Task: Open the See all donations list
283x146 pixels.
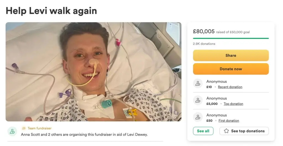Action: 203,131
